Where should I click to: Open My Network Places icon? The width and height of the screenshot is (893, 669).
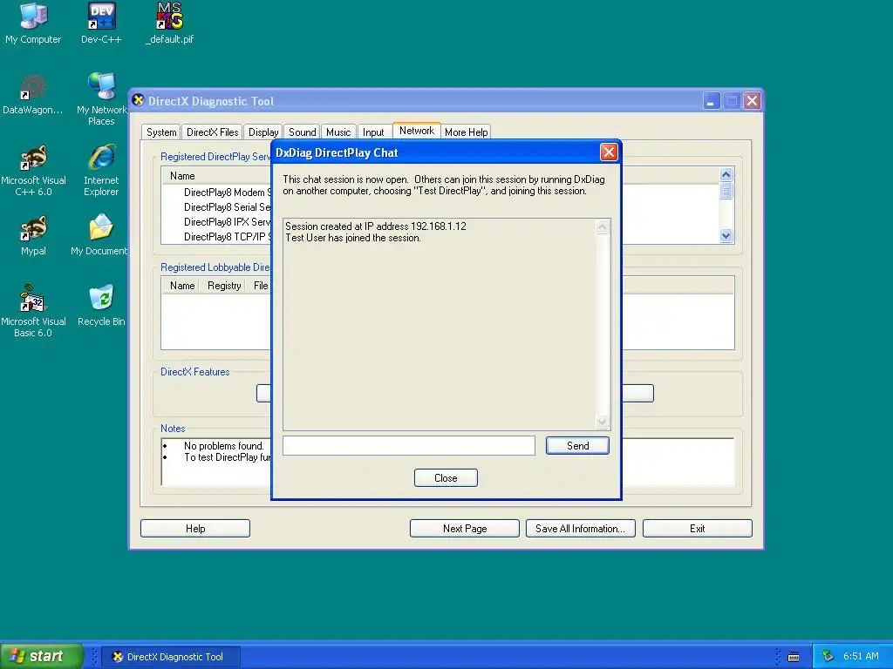coord(101,99)
